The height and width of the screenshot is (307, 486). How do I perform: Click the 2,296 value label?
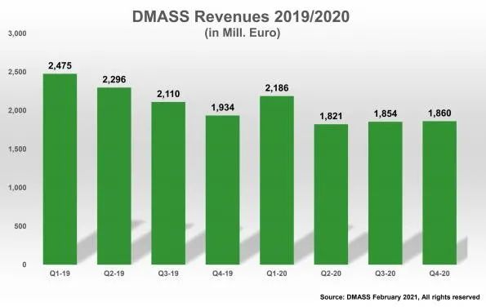click(114, 80)
